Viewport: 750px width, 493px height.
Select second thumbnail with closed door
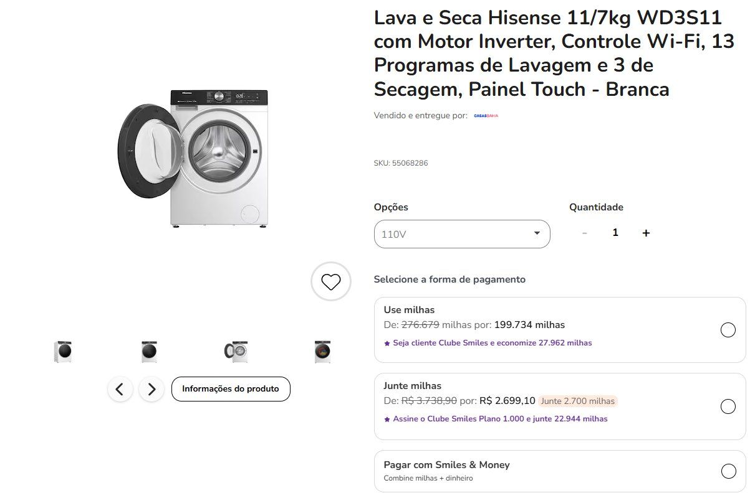(149, 352)
